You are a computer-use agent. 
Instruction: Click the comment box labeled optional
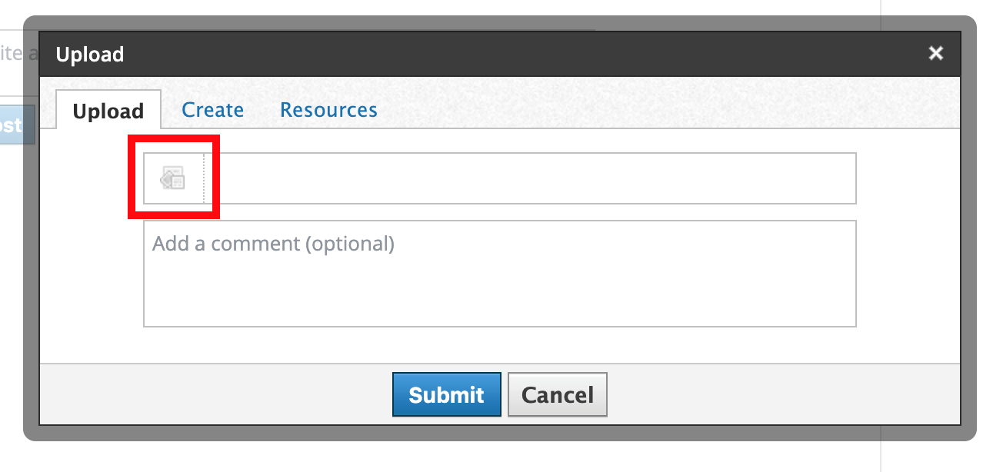click(499, 273)
